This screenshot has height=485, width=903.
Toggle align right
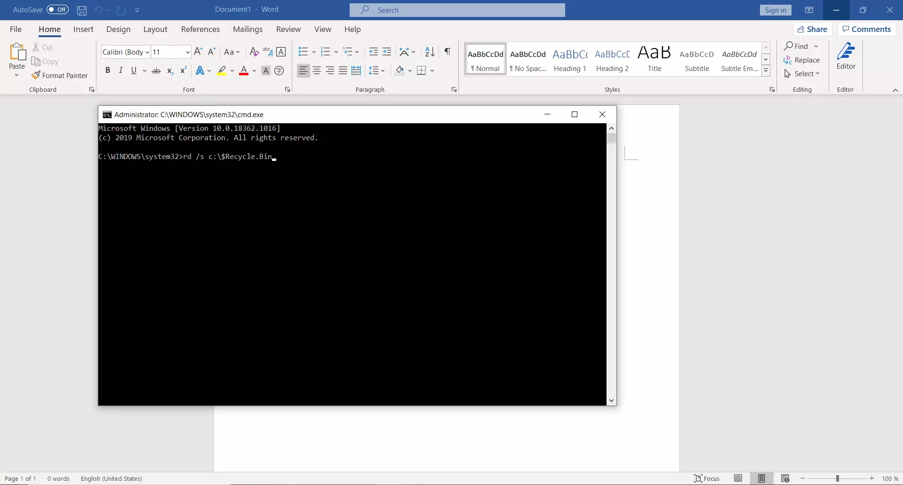(x=330, y=71)
